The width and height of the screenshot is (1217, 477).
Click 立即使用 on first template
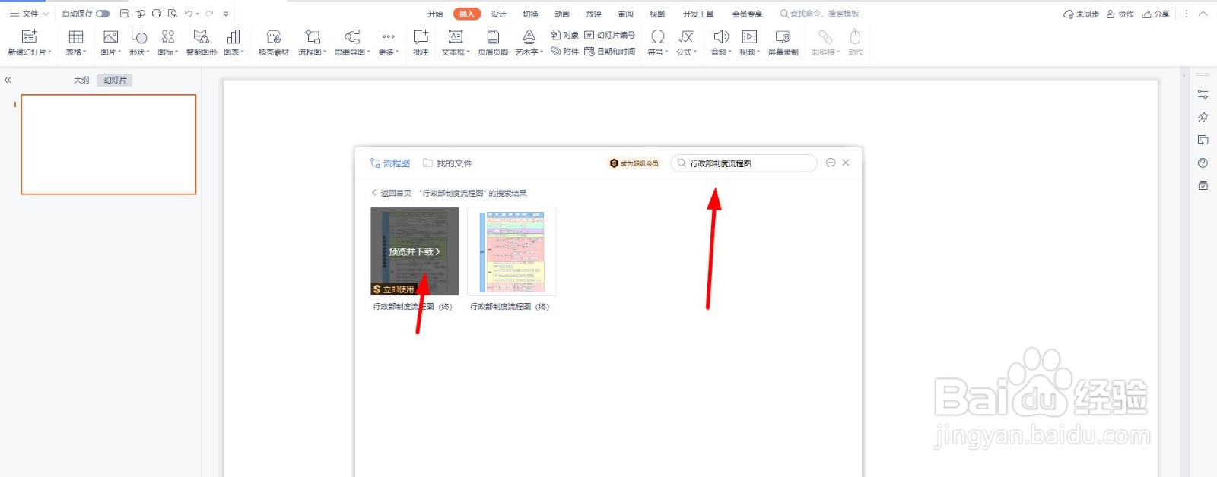[x=393, y=289]
